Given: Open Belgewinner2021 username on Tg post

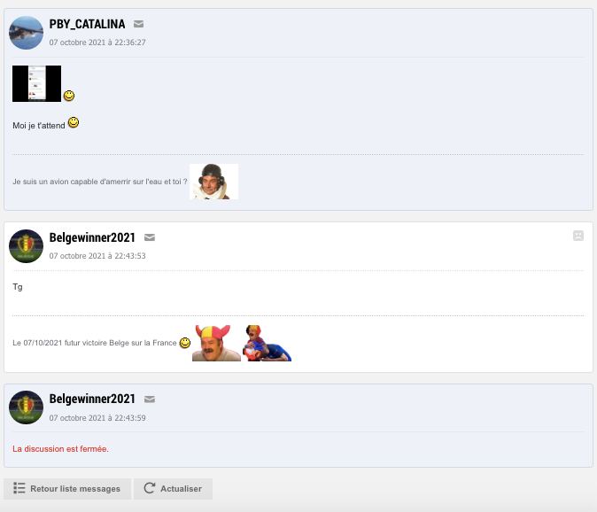Looking at the screenshot, I should (x=92, y=238).
